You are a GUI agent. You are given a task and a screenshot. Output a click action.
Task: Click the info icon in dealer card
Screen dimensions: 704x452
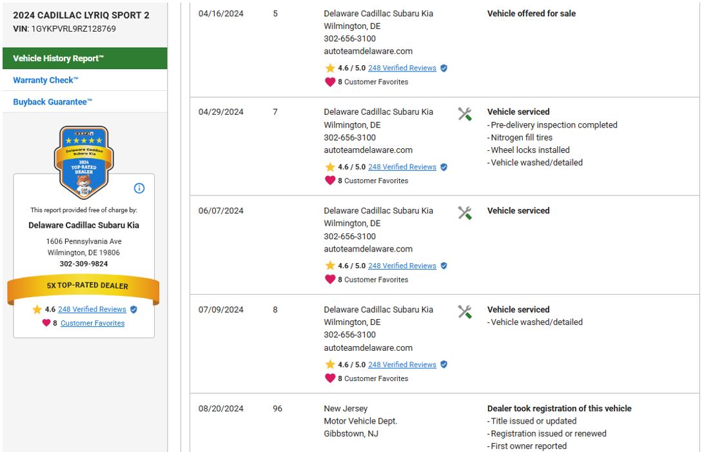click(139, 188)
